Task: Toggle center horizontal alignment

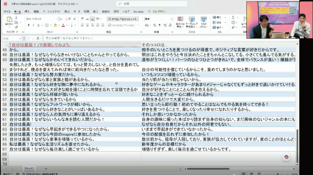Action: pyautogui.click(x=87, y=25)
